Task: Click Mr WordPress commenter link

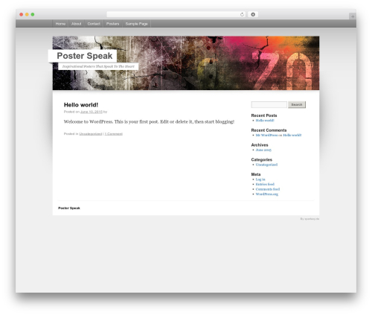Action: point(266,136)
